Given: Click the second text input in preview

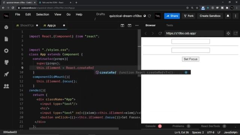Looking at the screenshot, I should click(x=190, y=50).
